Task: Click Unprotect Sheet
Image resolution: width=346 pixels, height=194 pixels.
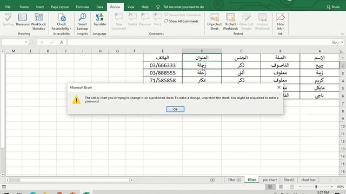Action: [214, 22]
